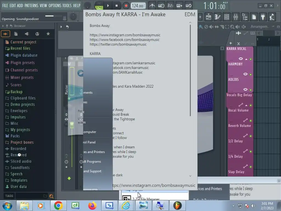Expand the My projects folder
This screenshot has height=211, width=281.
pos(20,130)
